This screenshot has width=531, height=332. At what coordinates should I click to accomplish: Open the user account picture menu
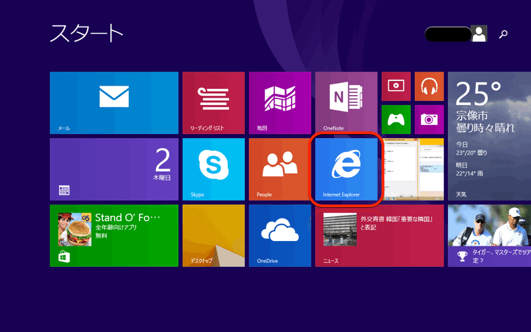coord(479,34)
